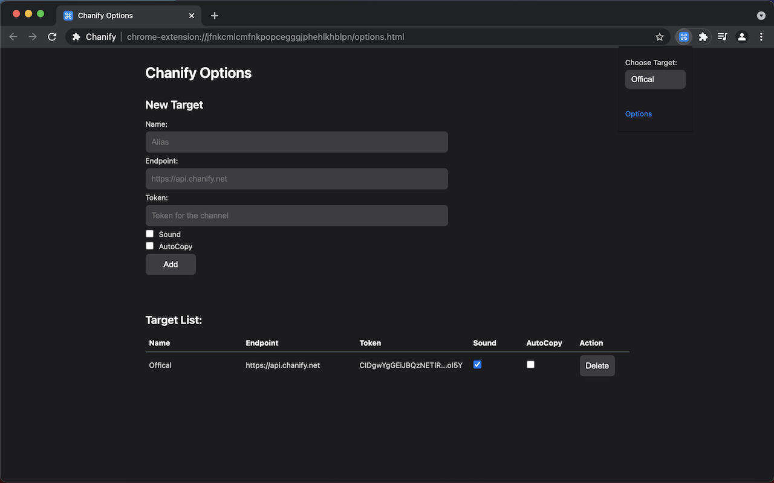774x483 pixels.
Task: Enable the Sound checkbox for new target
Action: pos(150,234)
